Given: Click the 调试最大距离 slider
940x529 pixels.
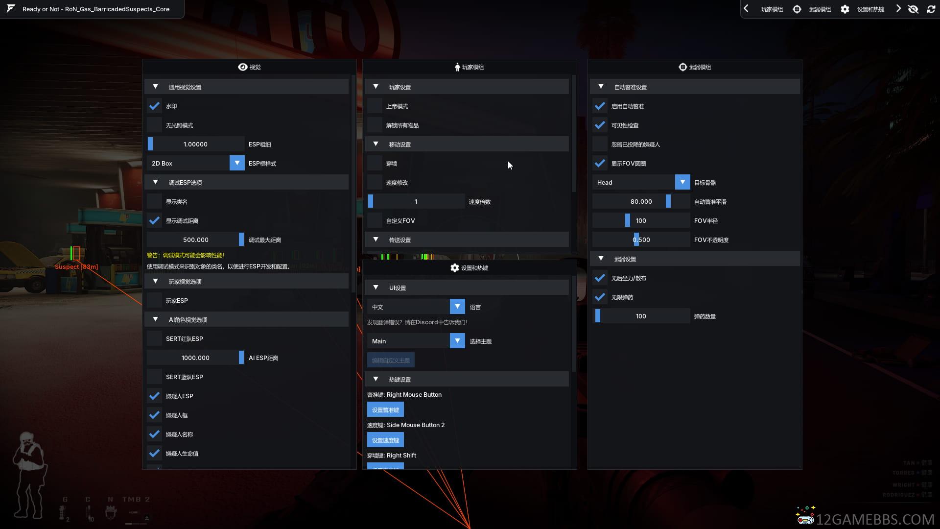Looking at the screenshot, I should (196, 240).
